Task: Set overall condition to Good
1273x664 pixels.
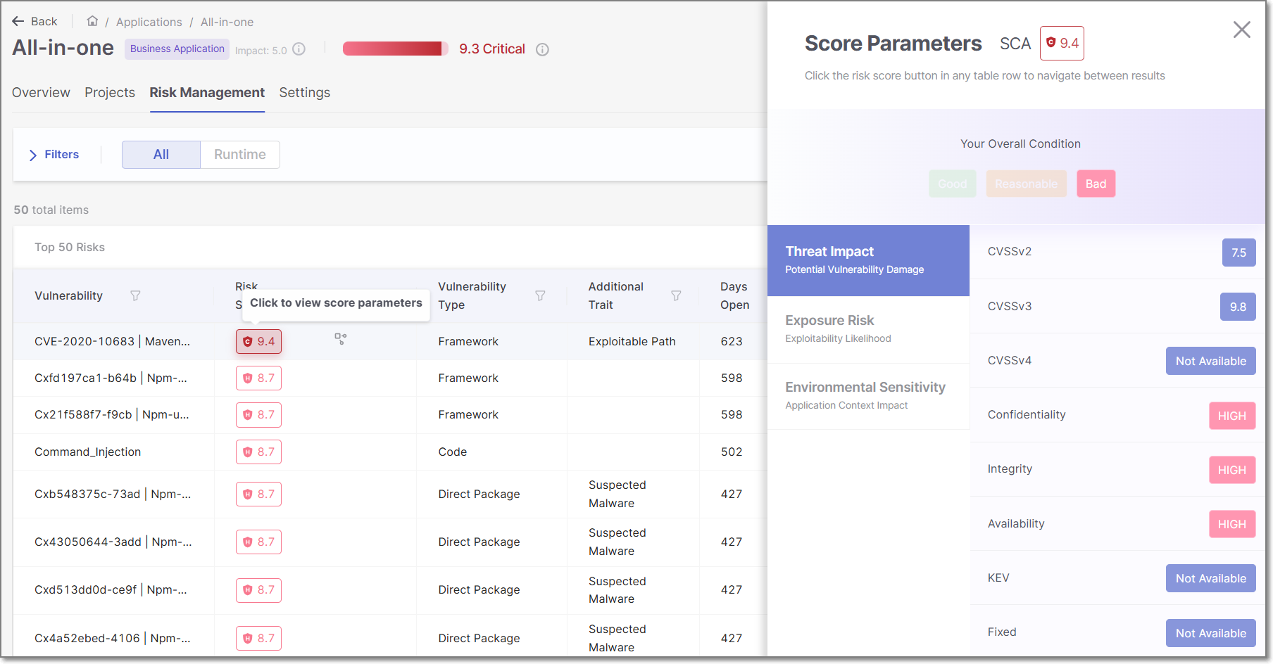Action: tap(952, 184)
